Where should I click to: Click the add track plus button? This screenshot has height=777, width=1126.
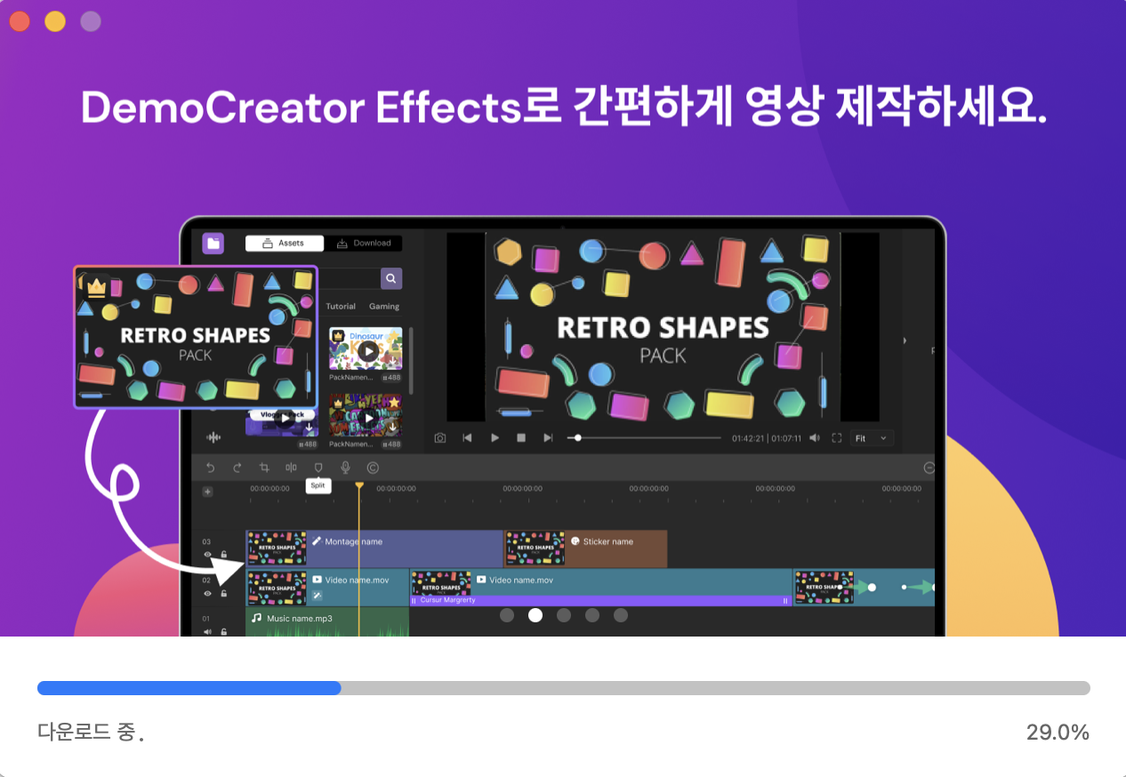click(208, 492)
